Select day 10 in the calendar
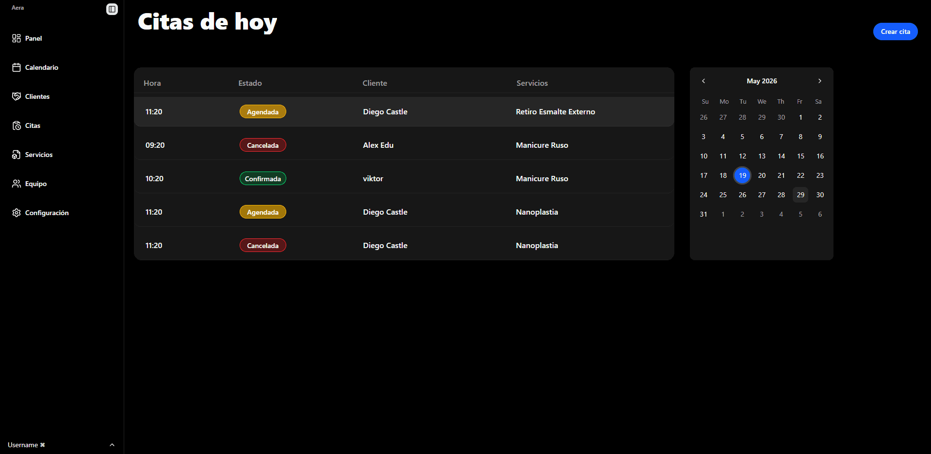This screenshot has width=931, height=454. coord(703,156)
